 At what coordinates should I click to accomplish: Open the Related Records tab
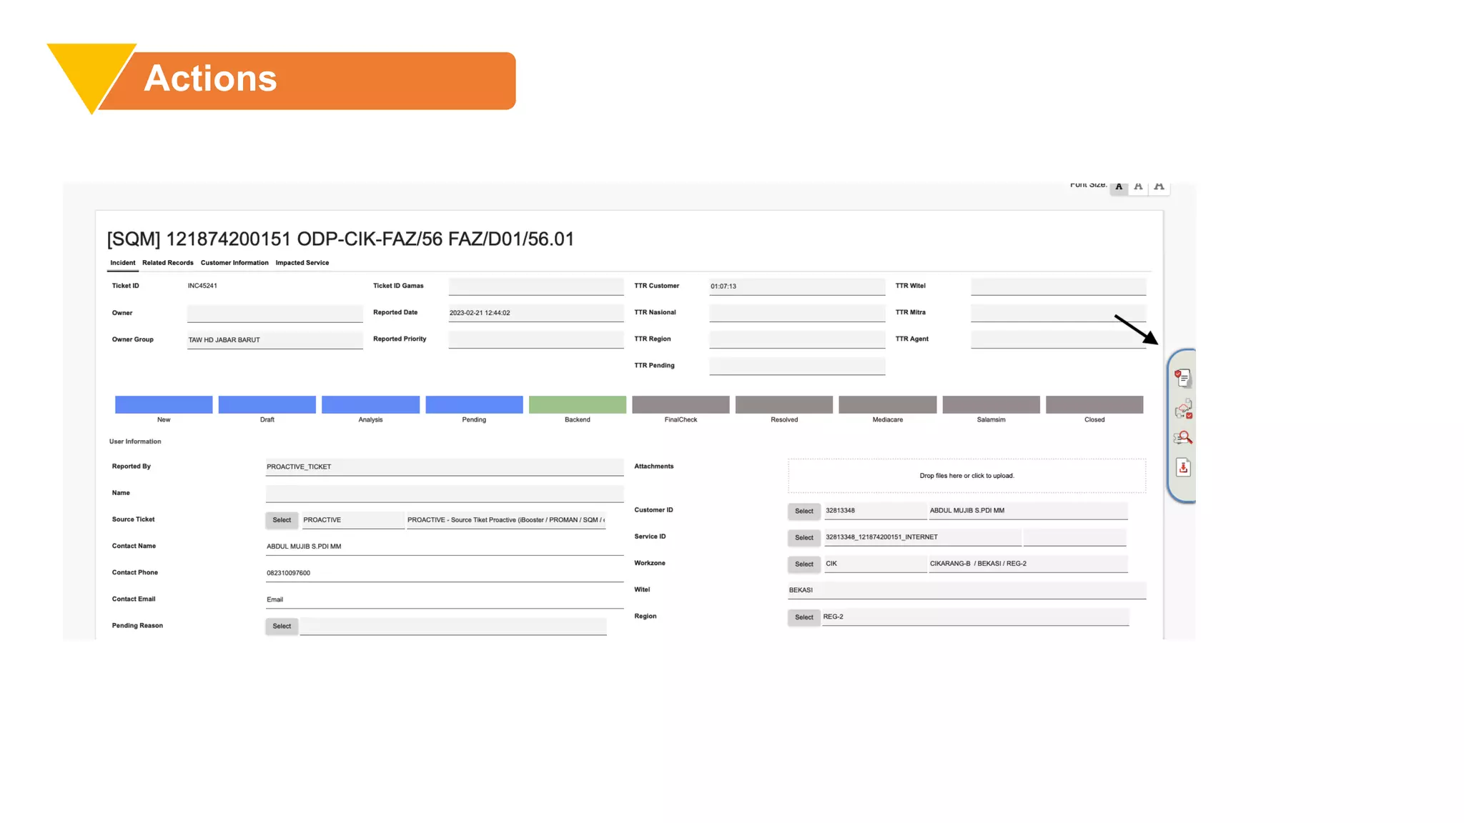(167, 263)
